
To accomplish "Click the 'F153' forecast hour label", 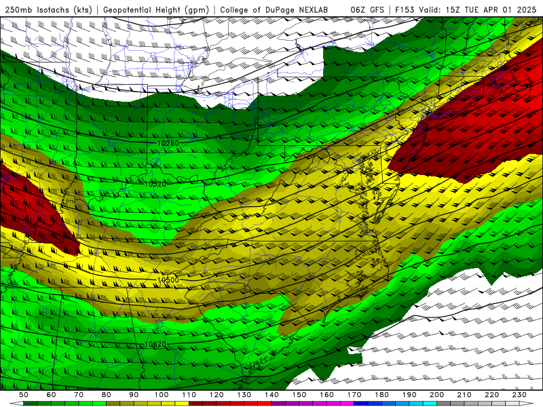I will coord(405,9).
